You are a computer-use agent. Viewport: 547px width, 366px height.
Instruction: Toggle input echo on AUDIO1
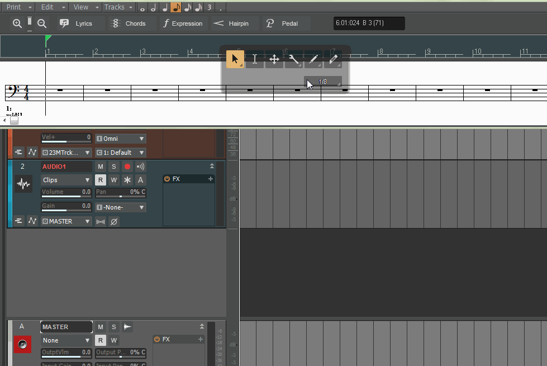tap(140, 167)
